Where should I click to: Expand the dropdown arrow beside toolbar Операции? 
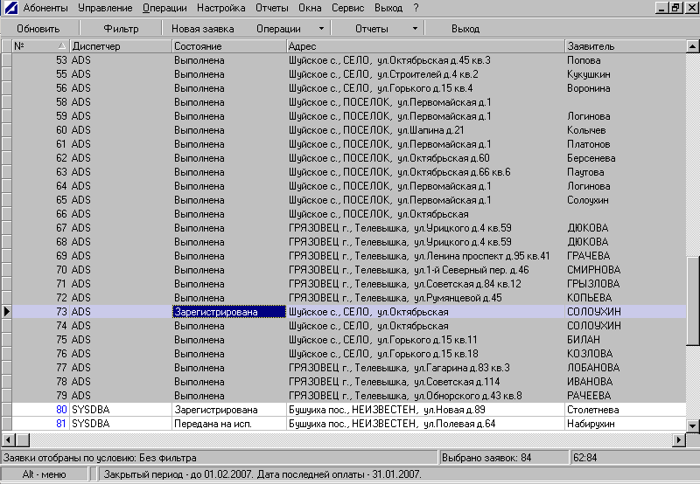[x=321, y=29]
